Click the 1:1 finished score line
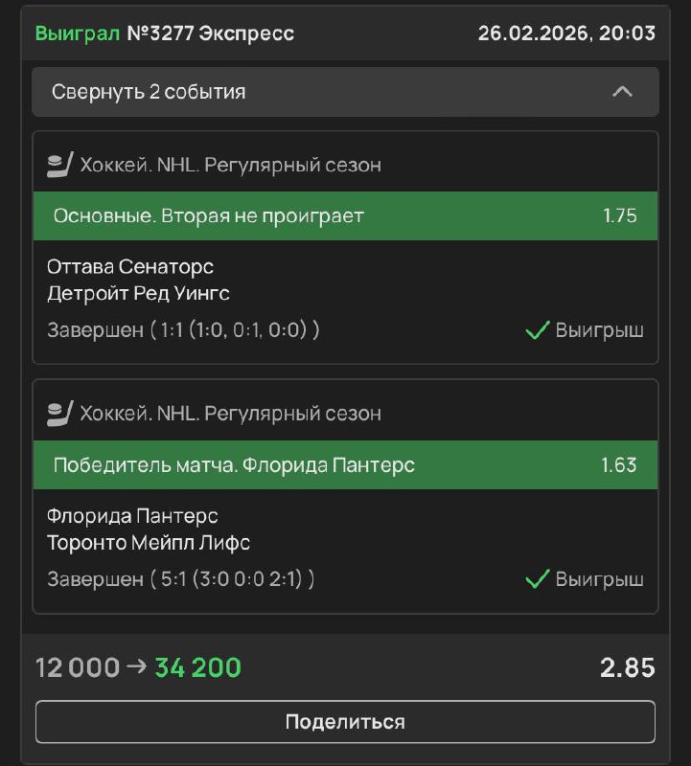The width and height of the screenshot is (691, 766). point(183,331)
